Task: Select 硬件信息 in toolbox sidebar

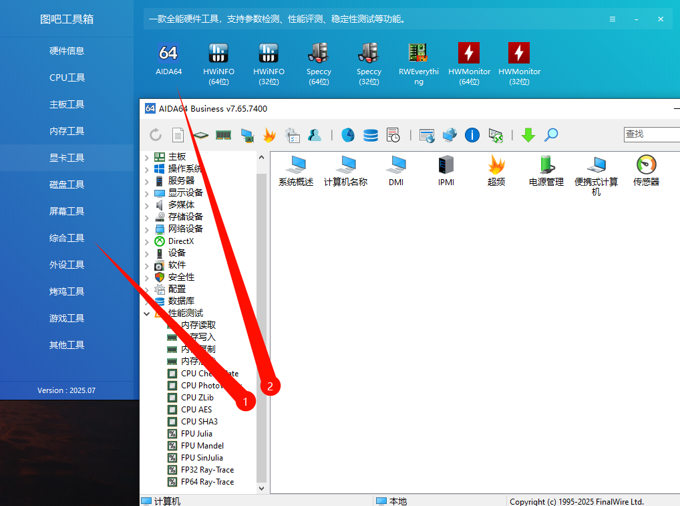Action: [67, 51]
